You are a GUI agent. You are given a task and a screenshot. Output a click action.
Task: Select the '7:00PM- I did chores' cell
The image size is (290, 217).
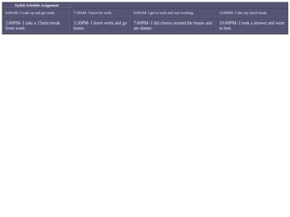173,26
